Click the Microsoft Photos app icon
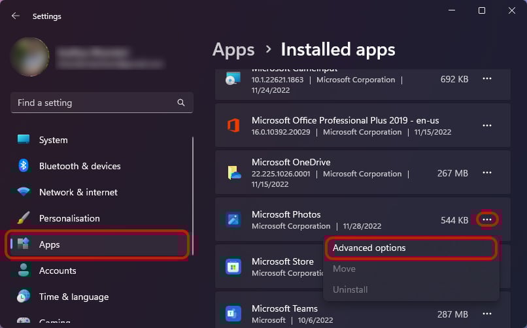This screenshot has width=527, height=328. [x=233, y=220]
